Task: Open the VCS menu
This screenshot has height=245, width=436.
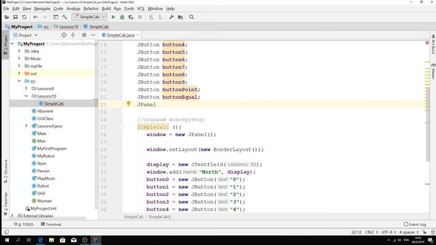Action: point(141,9)
